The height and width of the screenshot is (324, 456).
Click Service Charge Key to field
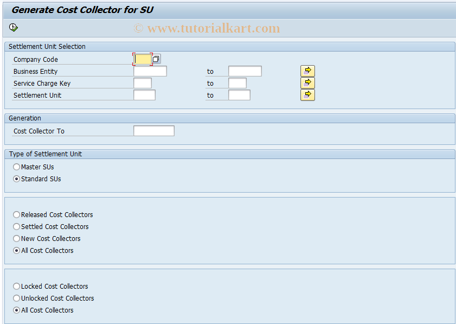(x=237, y=83)
